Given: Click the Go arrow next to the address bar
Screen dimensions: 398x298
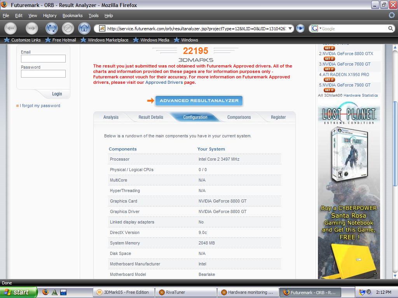Looking at the screenshot, I should click(300, 28).
